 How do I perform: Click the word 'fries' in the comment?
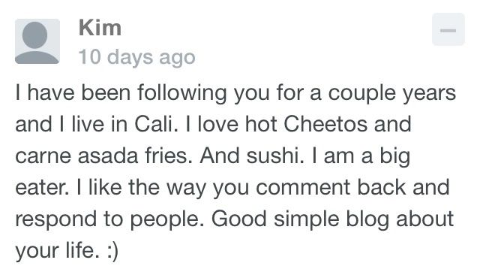166,156
